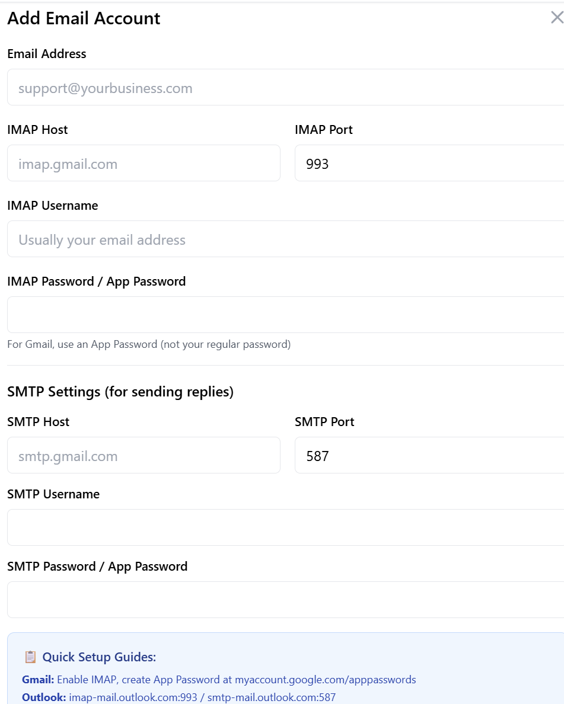Click the 'Add Email Account' dialog title

point(84,18)
